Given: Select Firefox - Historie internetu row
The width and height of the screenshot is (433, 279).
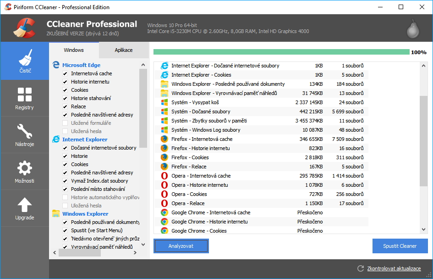Looking at the screenshot, I should tap(261, 148).
